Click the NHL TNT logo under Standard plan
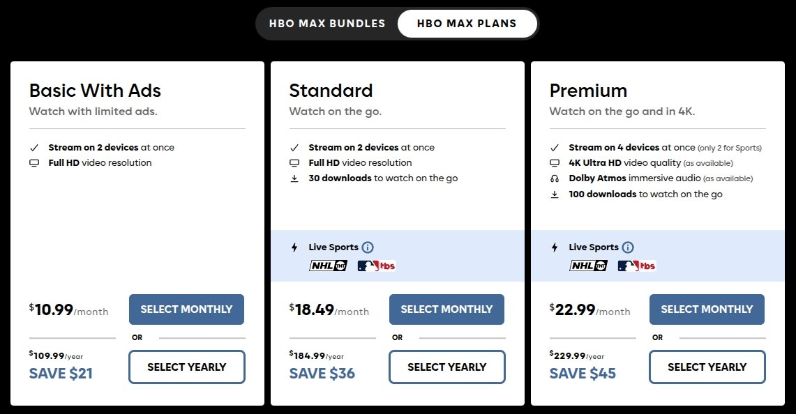This screenshot has width=796, height=414. click(328, 266)
